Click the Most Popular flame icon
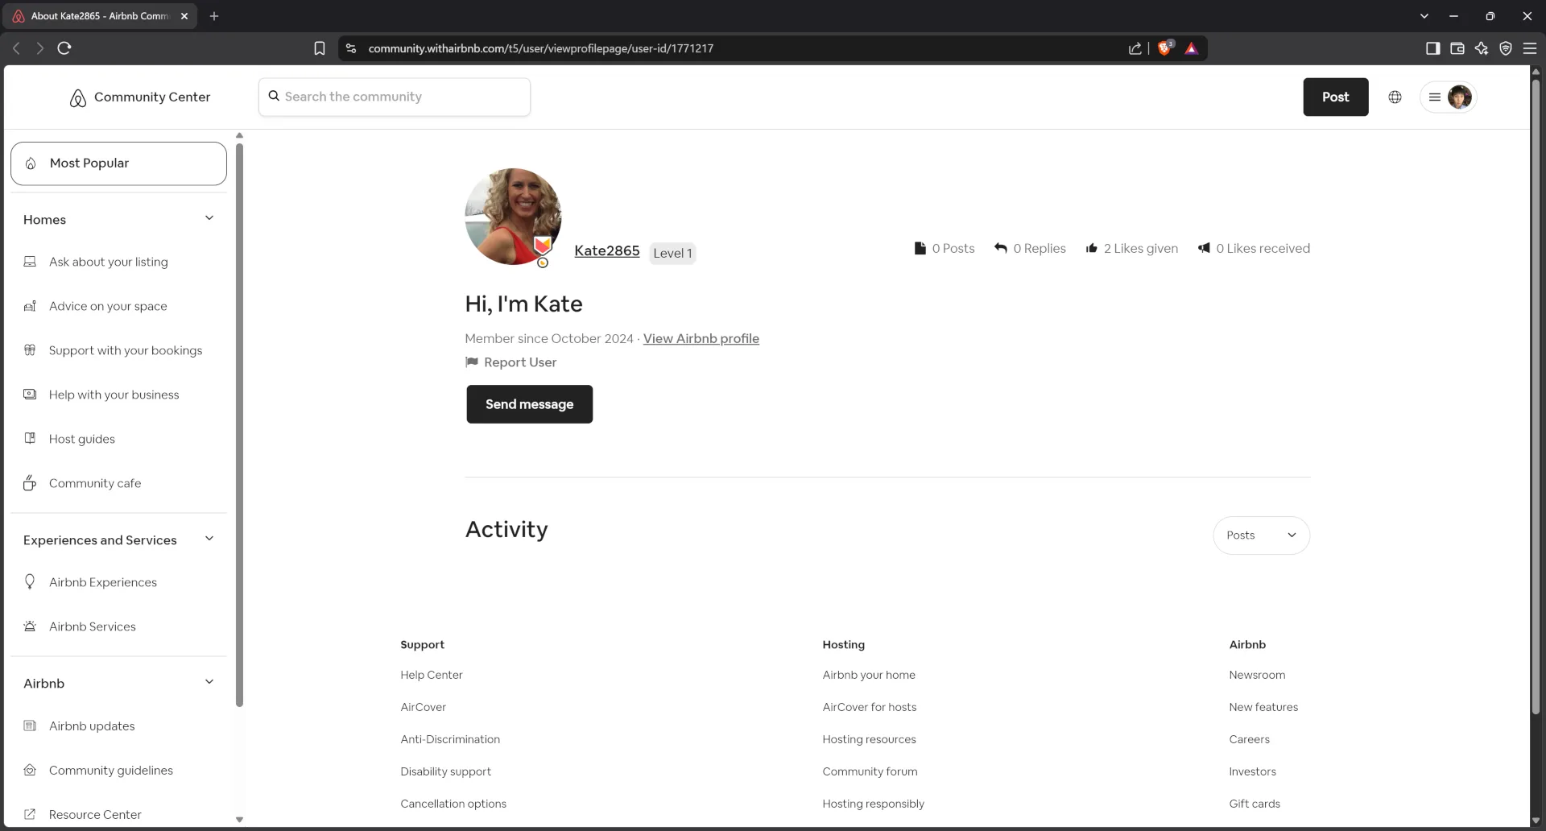Screen dimensions: 1546x831 [x=31, y=163]
